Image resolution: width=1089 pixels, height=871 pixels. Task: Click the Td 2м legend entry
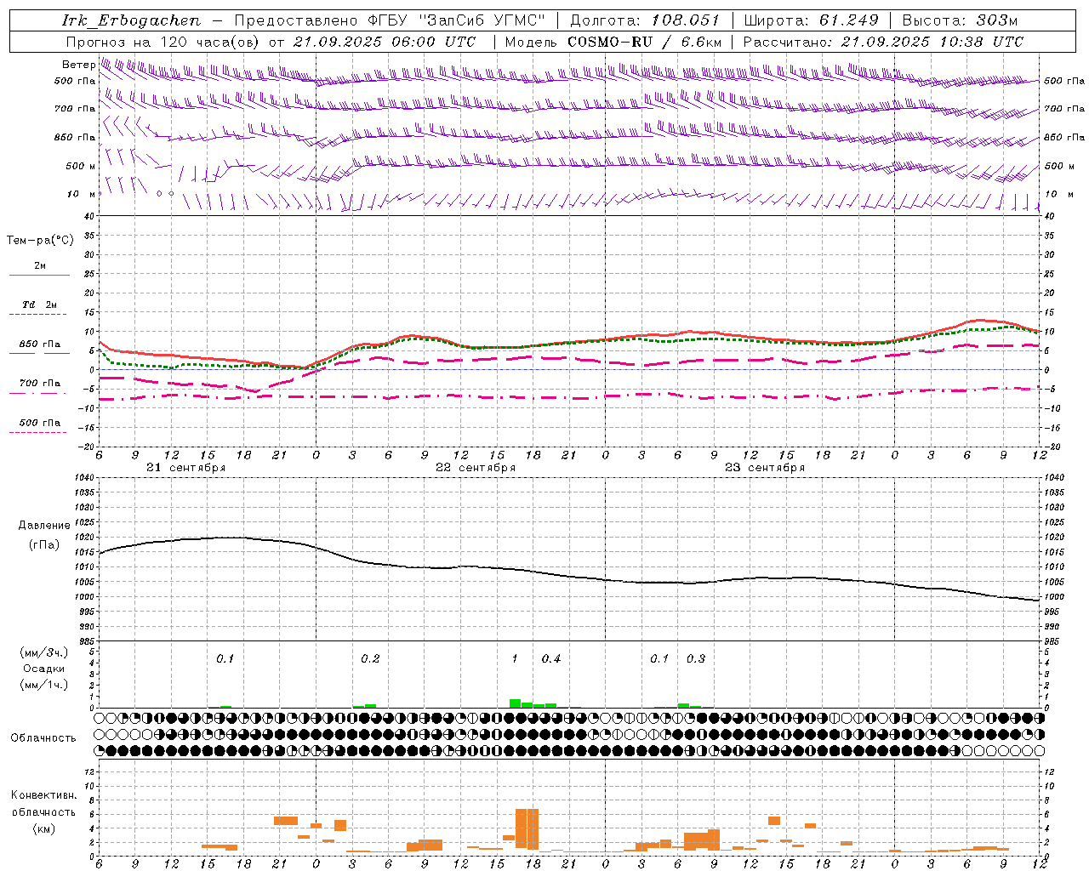point(39,304)
